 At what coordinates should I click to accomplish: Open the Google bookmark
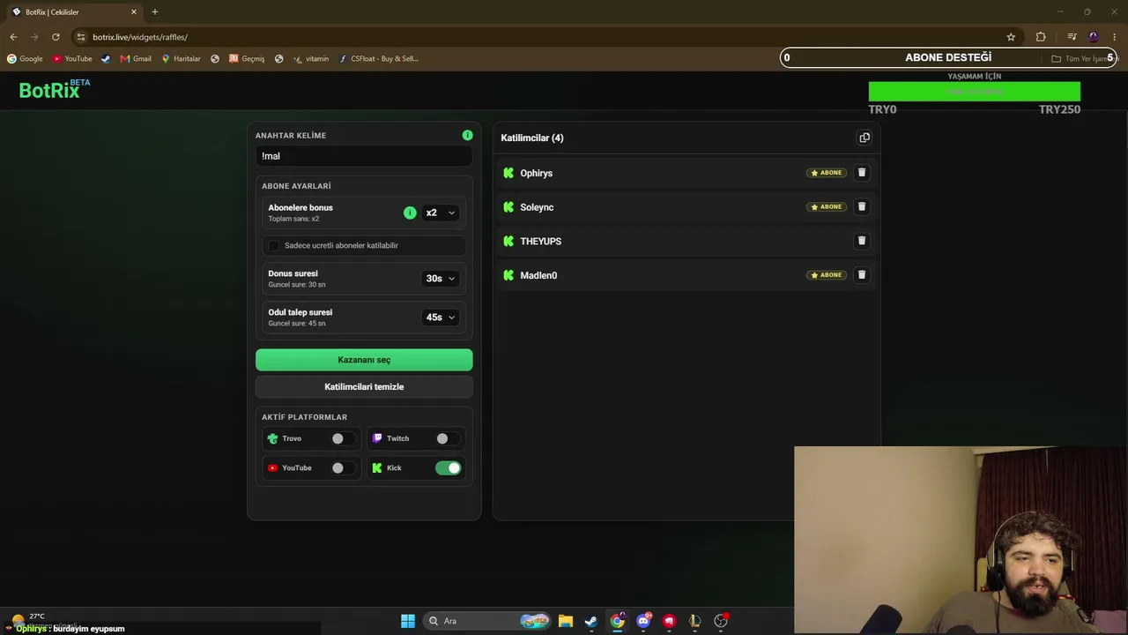[25, 59]
